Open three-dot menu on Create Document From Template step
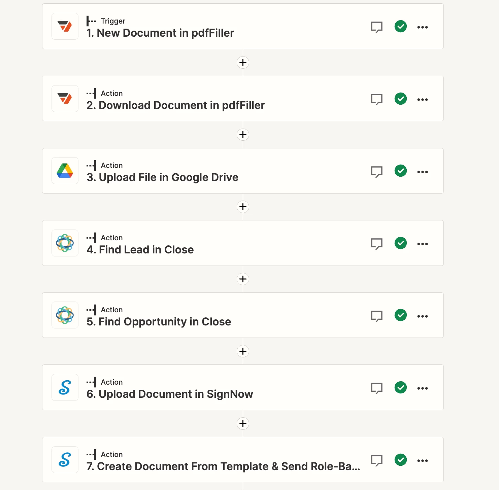This screenshot has height=490, width=499. click(423, 461)
